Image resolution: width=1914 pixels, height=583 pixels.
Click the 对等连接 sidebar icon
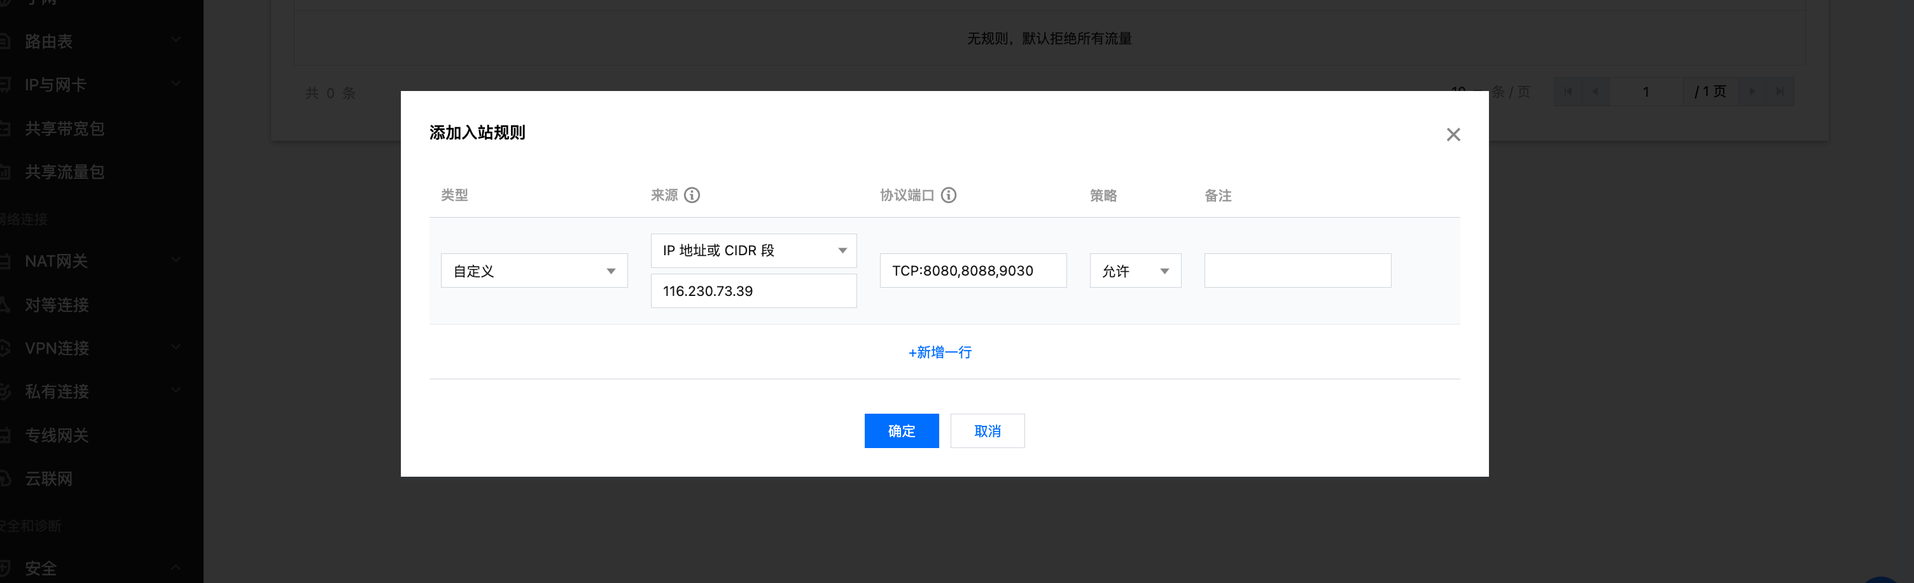[4, 304]
